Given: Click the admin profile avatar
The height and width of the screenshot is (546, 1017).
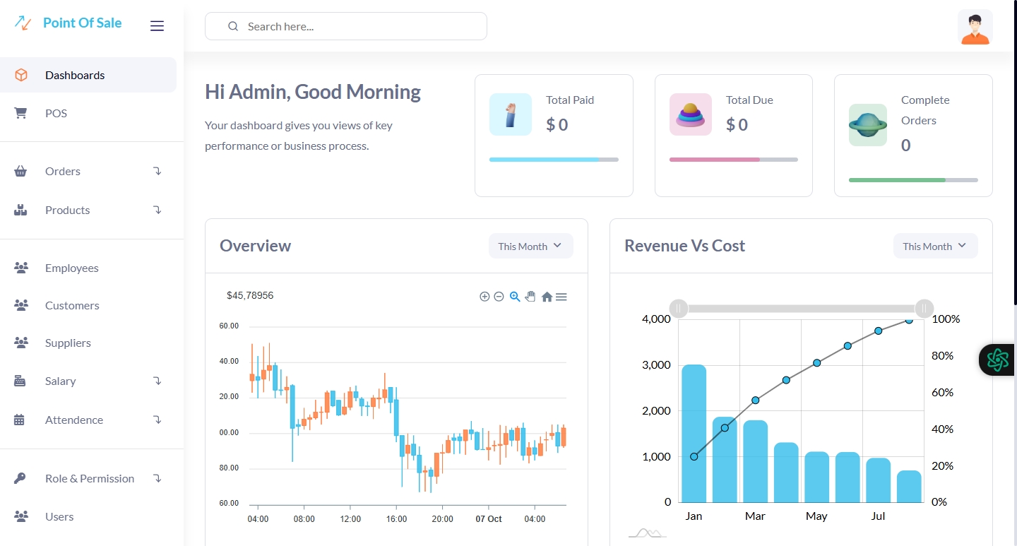Looking at the screenshot, I should [x=975, y=28].
